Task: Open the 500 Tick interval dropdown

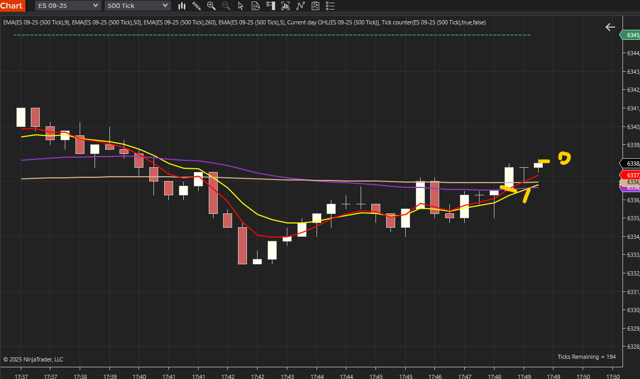Action: (x=137, y=6)
